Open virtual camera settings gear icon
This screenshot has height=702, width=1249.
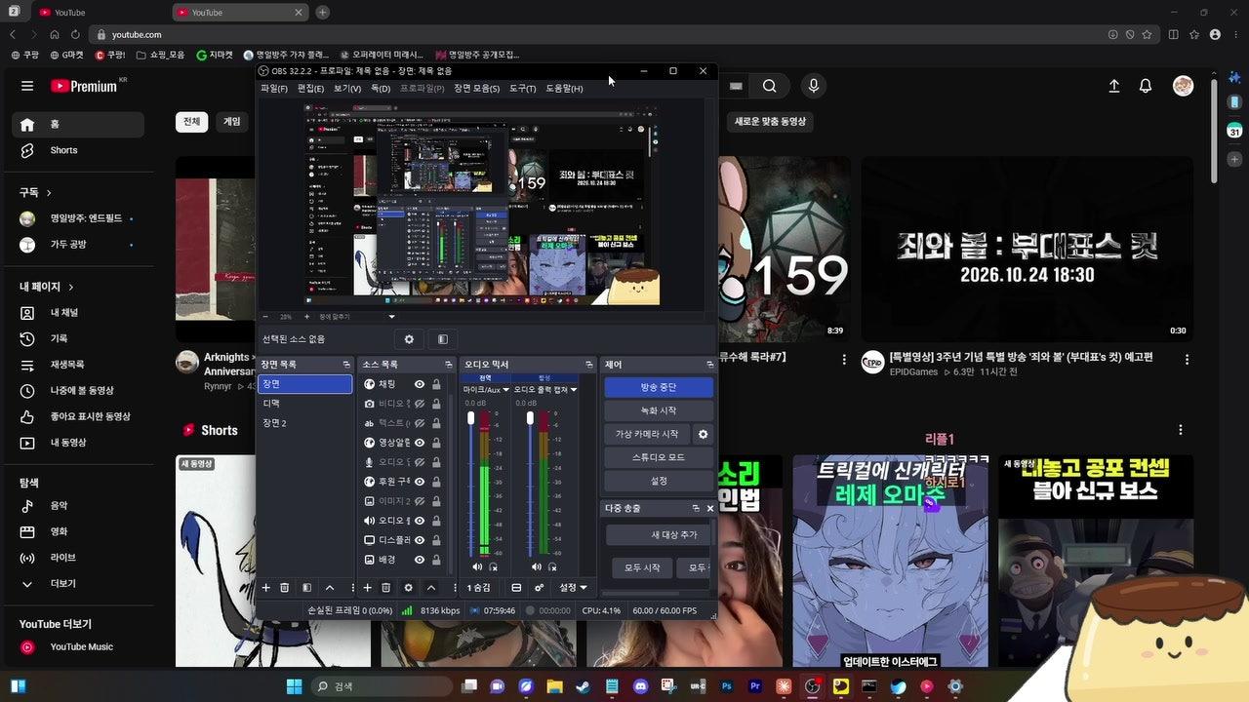(x=703, y=434)
